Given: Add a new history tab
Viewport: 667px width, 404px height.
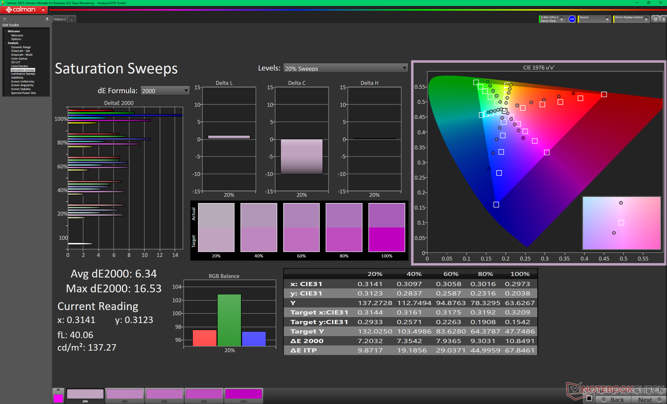Looking at the screenshot, I should click(71, 19).
